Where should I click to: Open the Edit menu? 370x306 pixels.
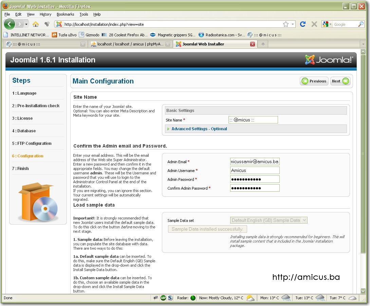(18, 14)
